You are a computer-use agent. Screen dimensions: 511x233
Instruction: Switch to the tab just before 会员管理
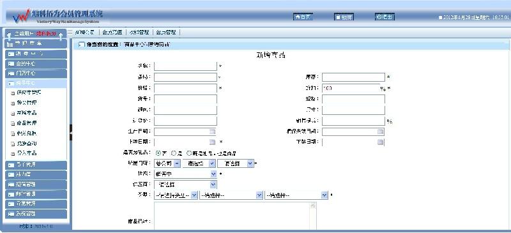[x=139, y=33]
